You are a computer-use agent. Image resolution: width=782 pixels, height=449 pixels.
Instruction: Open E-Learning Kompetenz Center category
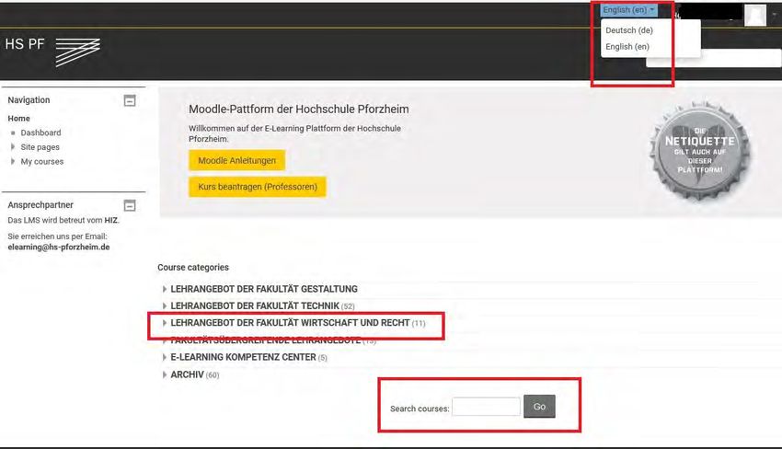(x=243, y=358)
